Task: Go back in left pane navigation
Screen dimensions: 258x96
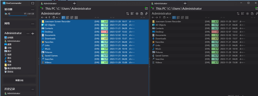Action: point(42,17)
